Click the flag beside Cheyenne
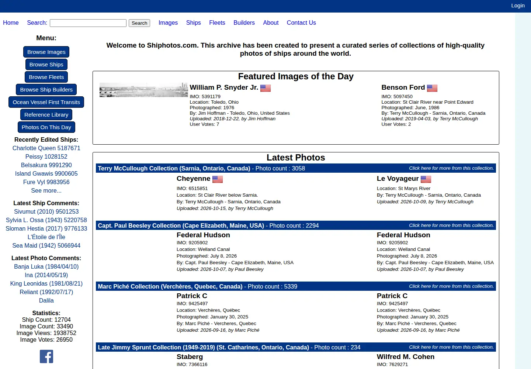 tap(218, 179)
